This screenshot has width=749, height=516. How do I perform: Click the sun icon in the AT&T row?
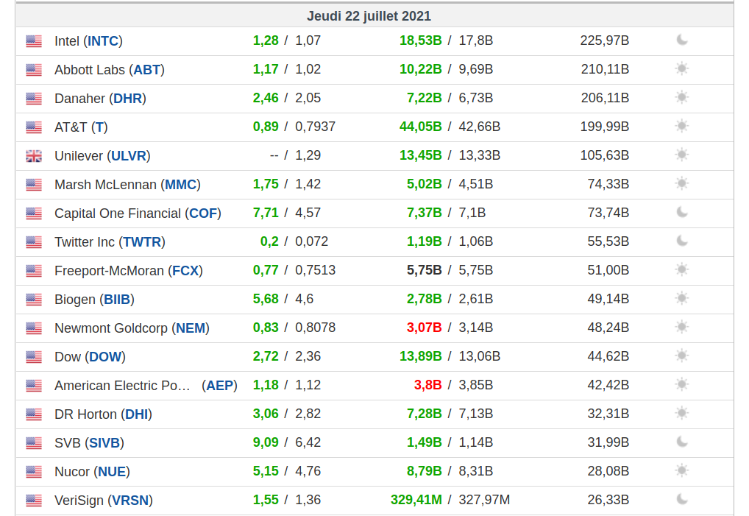[682, 126]
